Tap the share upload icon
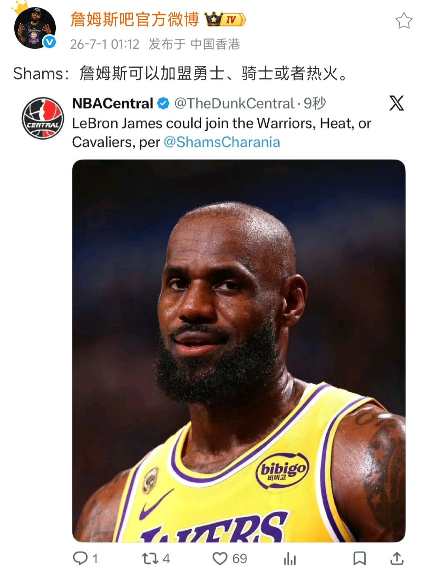Image resolution: width=427 pixels, height=575 pixels. click(397, 558)
